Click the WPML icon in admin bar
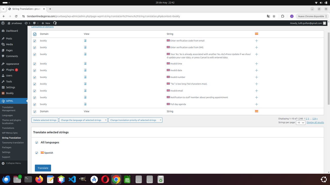The image size is (330, 185). (x=55, y=23)
